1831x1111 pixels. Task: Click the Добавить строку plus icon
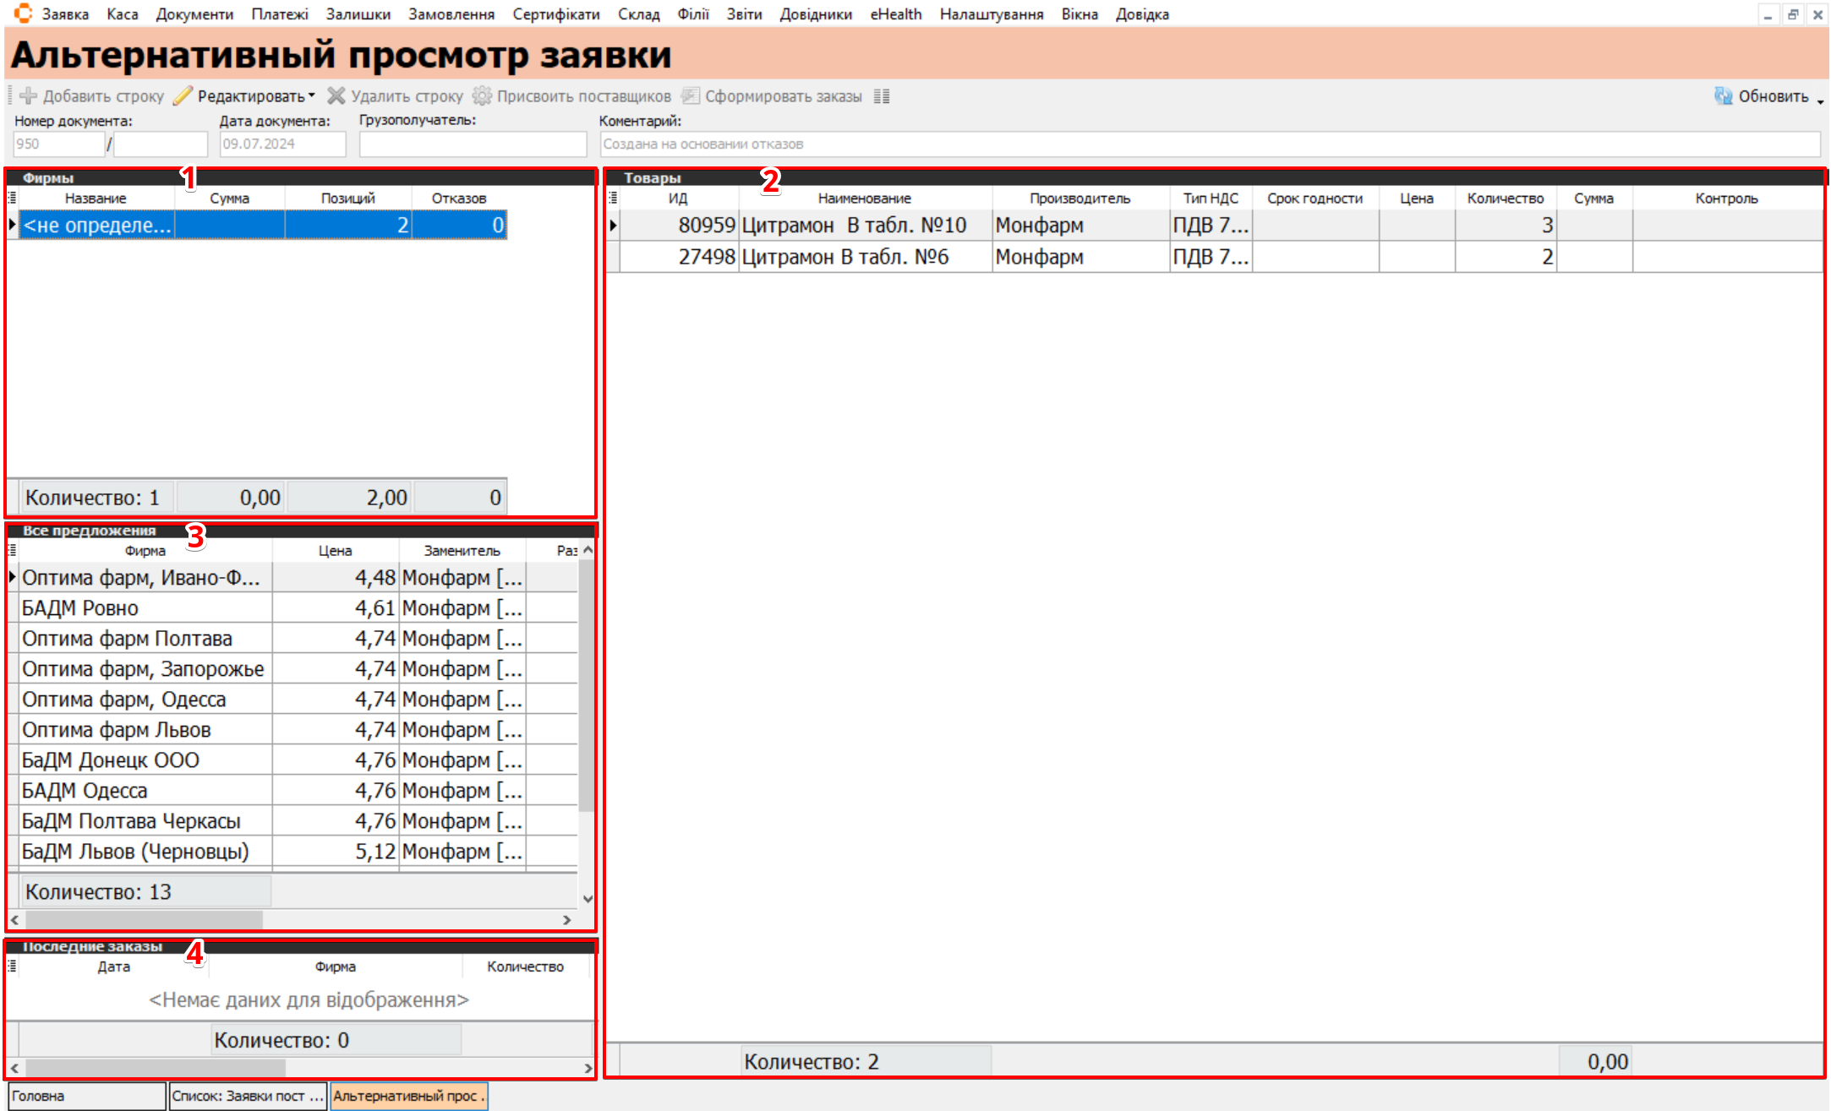(x=28, y=96)
